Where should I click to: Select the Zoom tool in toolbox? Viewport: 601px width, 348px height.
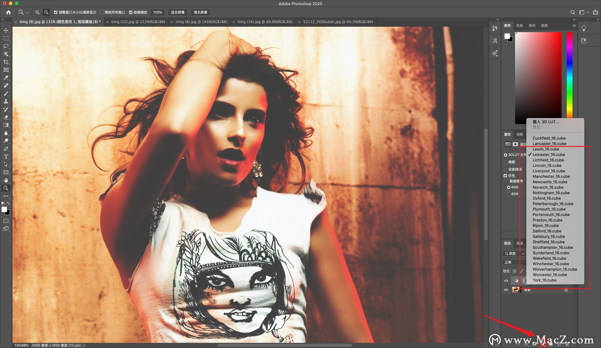click(6, 188)
